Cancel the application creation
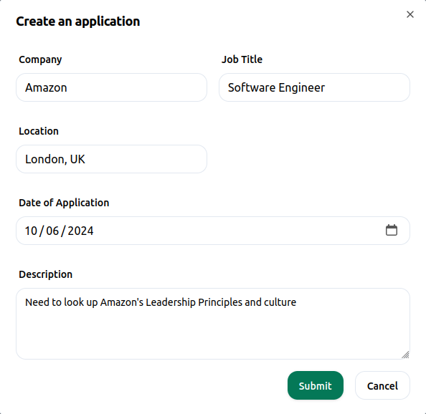 tap(382, 385)
